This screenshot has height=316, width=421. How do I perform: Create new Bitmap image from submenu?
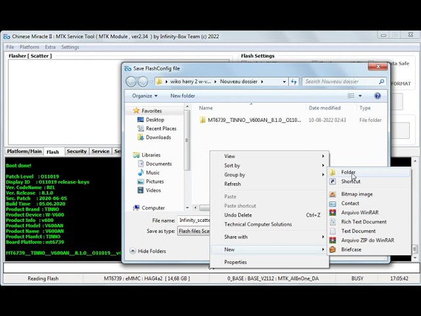click(x=369, y=194)
